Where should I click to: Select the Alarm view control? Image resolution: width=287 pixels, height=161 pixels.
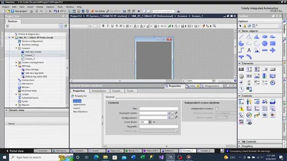pyautogui.click(x=241, y=108)
